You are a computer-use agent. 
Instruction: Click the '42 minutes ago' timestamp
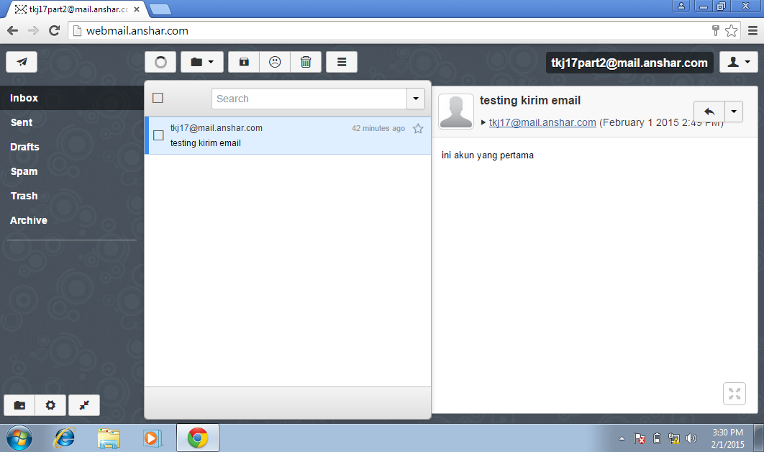tap(378, 128)
